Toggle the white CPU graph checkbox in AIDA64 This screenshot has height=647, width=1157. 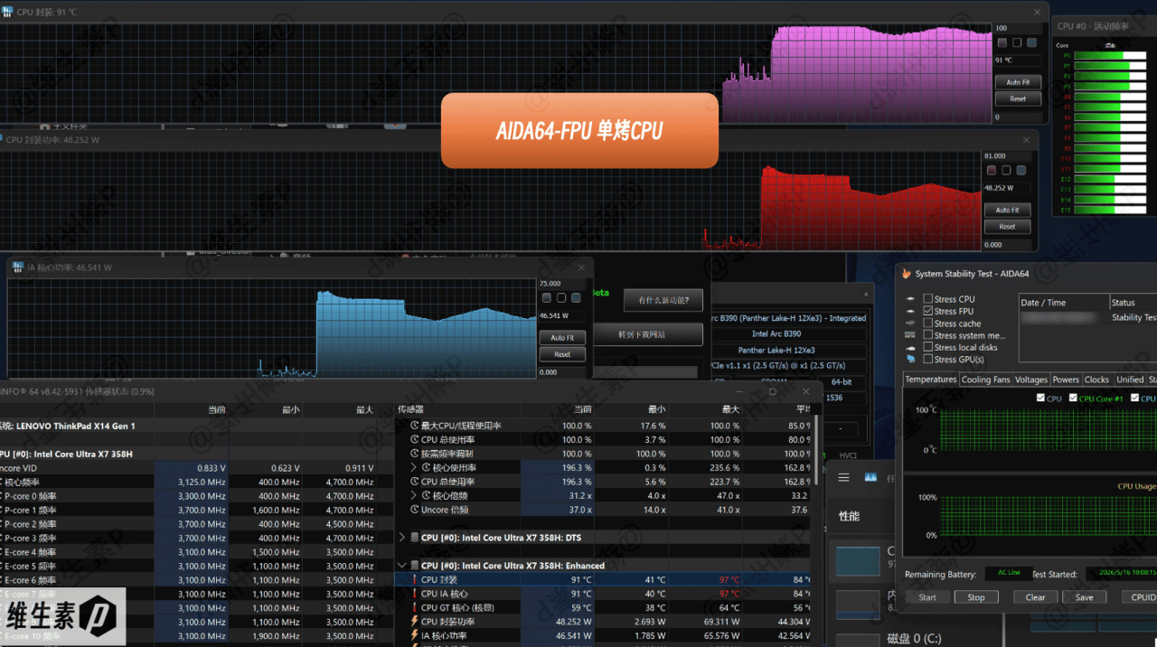tap(1042, 399)
